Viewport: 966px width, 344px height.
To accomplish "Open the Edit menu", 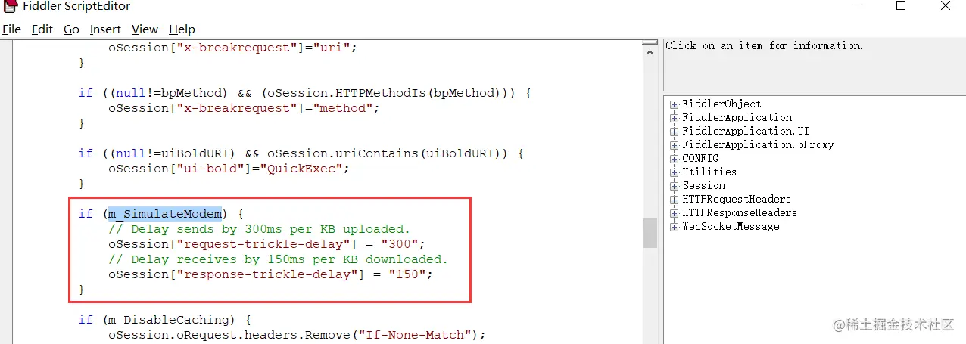I will 42,29.
